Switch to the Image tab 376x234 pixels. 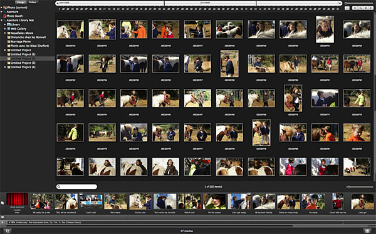click(x=21, y=2)
